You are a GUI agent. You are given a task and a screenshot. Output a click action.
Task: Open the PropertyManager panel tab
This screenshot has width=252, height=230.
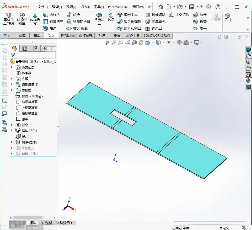(x=25, y=48)
